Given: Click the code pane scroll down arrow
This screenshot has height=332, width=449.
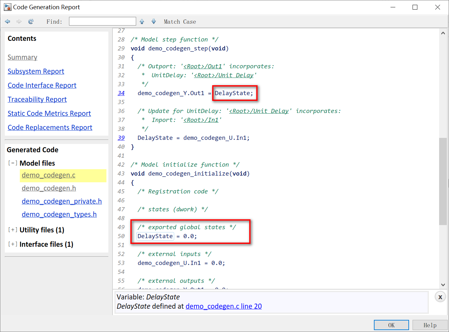Looking at the screenshot, I should tap(443, 285).
